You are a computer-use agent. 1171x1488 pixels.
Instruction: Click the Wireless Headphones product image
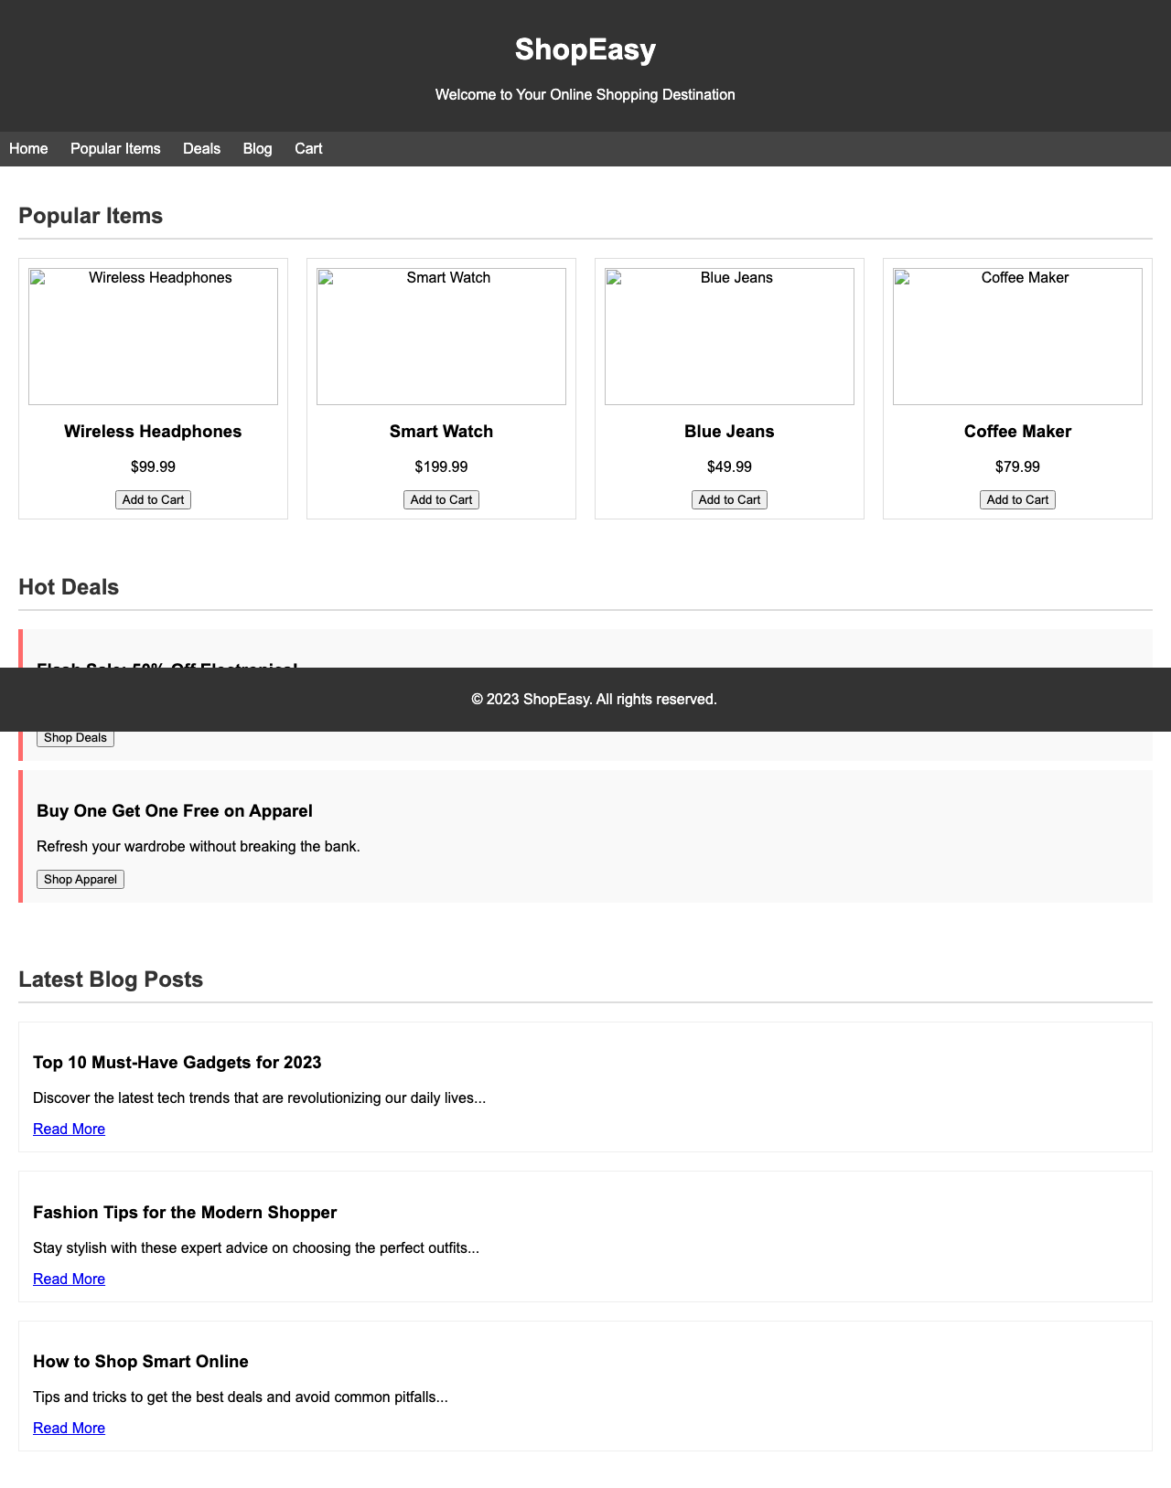(153, 337)
